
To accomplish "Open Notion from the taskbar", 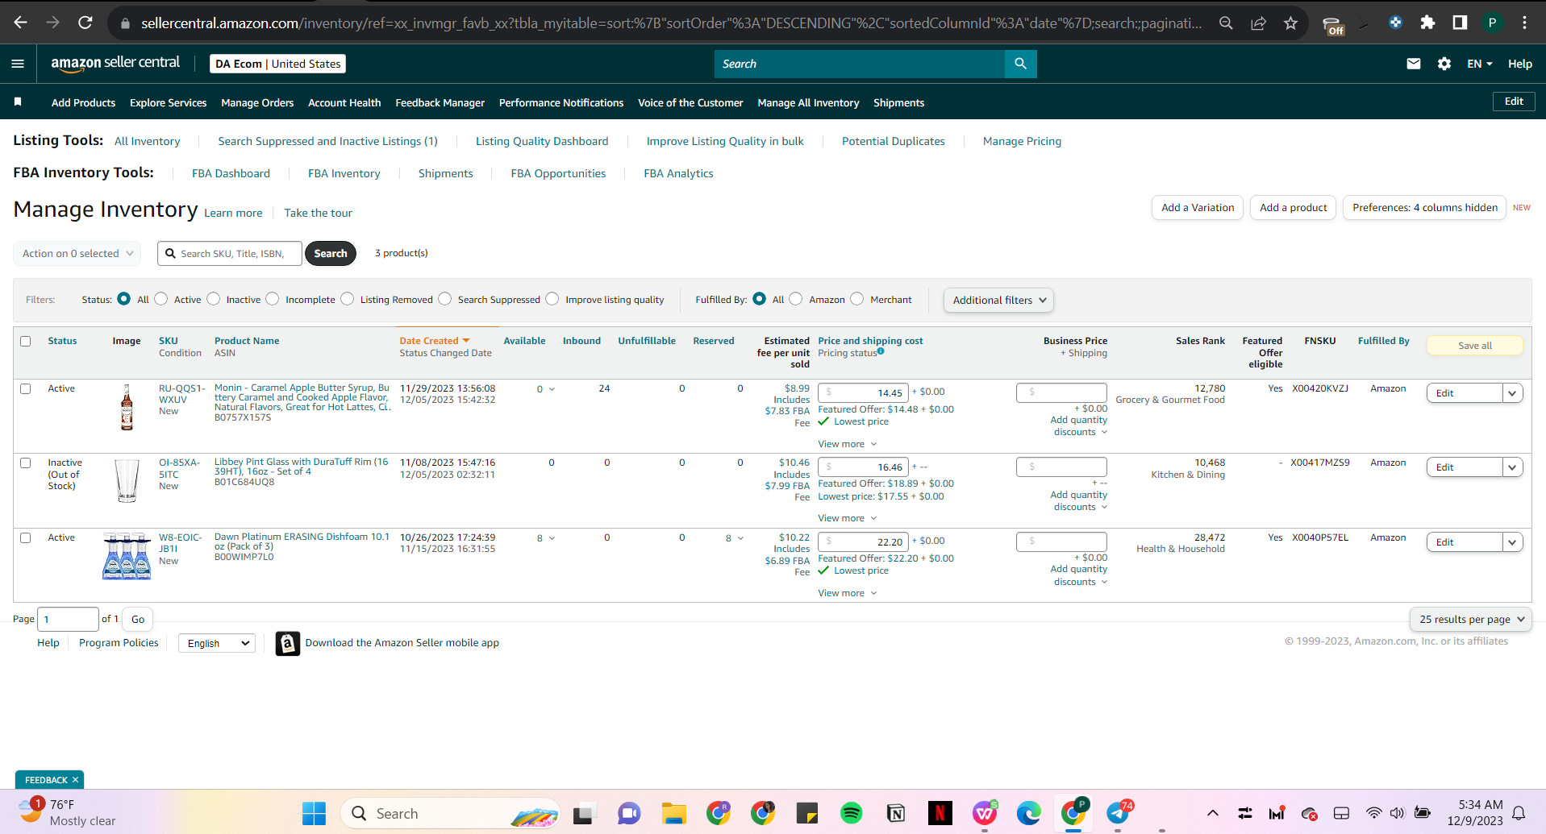I will [x=895, y=814].
